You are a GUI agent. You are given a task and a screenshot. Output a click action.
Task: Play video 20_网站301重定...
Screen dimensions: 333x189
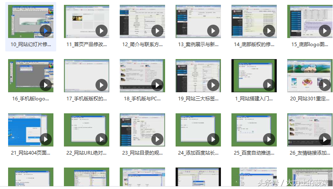pos(325,85)
